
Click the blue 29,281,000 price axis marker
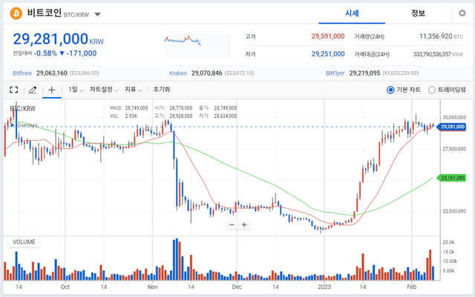451,127
